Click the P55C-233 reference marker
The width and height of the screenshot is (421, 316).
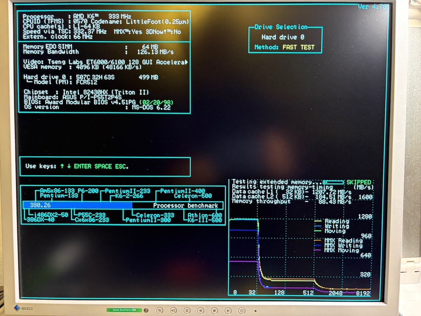click(92, 215)
